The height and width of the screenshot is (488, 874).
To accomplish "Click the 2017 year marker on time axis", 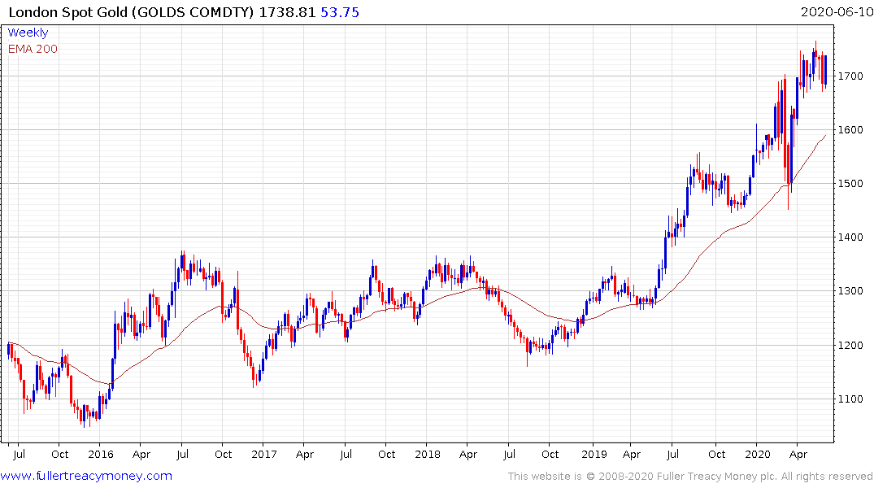I will pos(264,454).
